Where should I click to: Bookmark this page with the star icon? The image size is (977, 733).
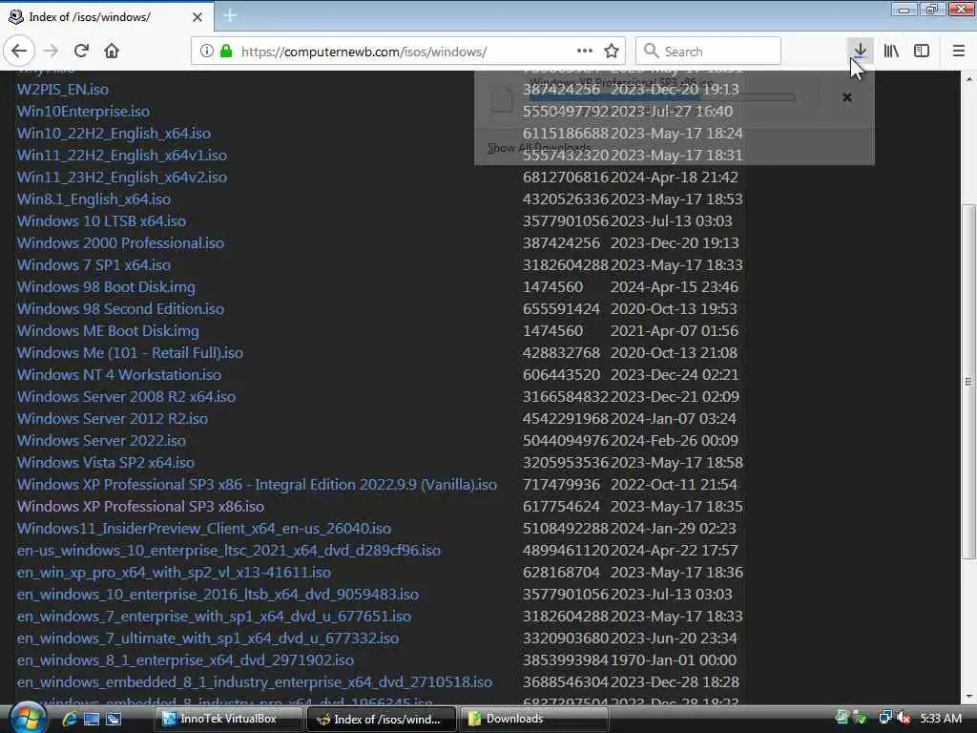[x=612, y=52]
